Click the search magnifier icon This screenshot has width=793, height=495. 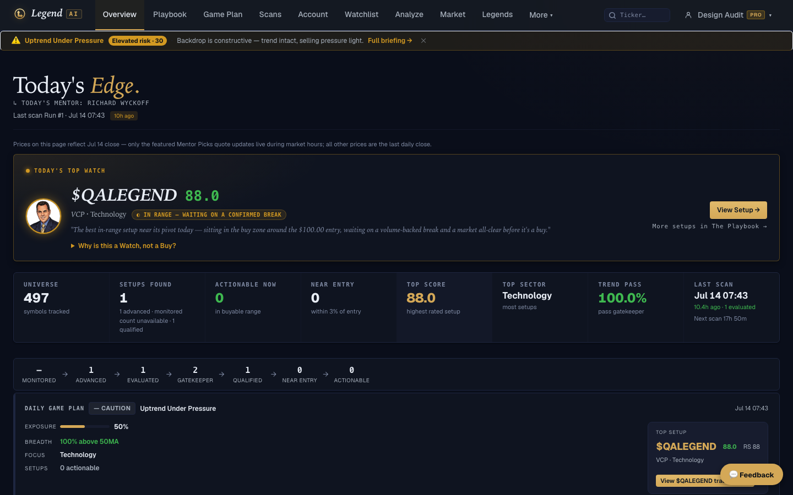tap(612, 15)
